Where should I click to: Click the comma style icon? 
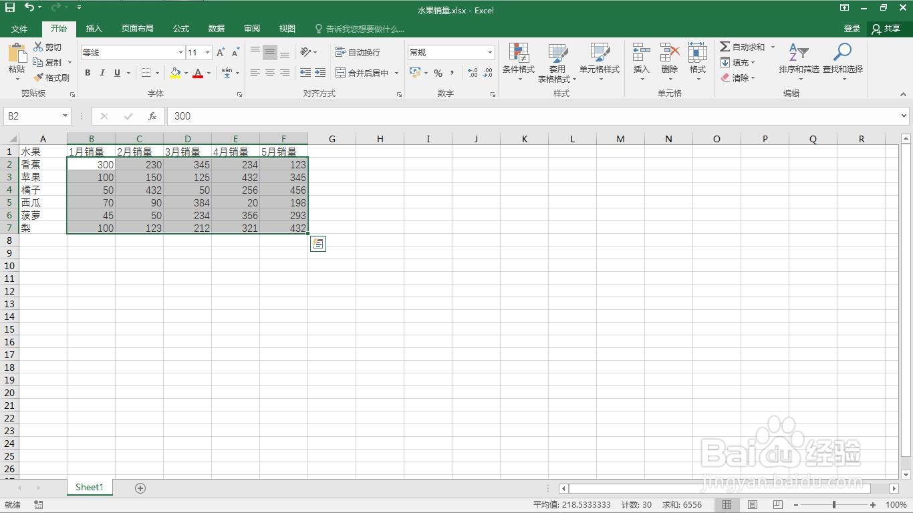click(x=452, y=73)
